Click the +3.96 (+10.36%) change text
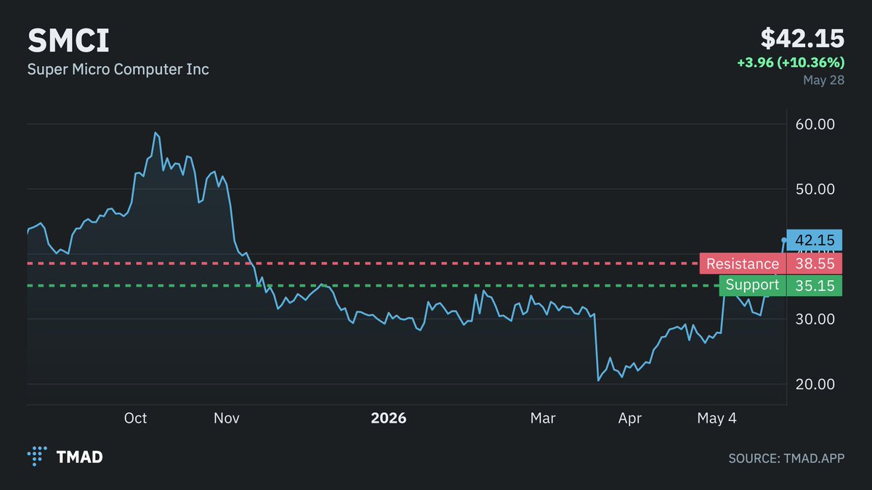This screenshot has height=490, width=872. [791, 62]
